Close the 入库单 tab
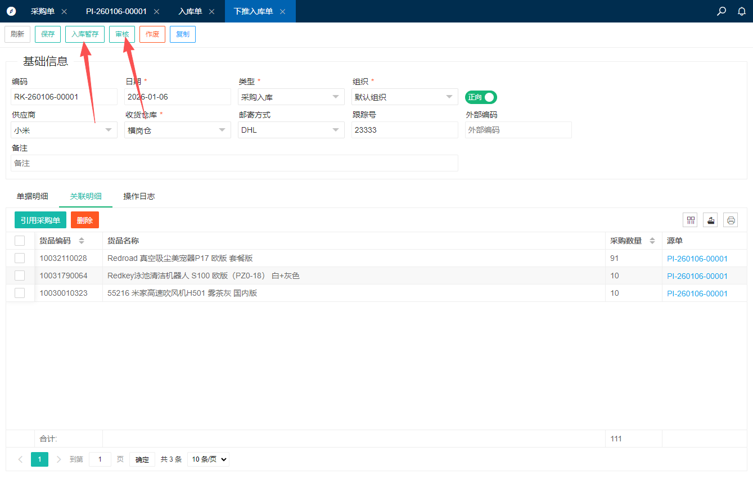The height and width of the screenshot is (492, 753). tap(211, 12)
